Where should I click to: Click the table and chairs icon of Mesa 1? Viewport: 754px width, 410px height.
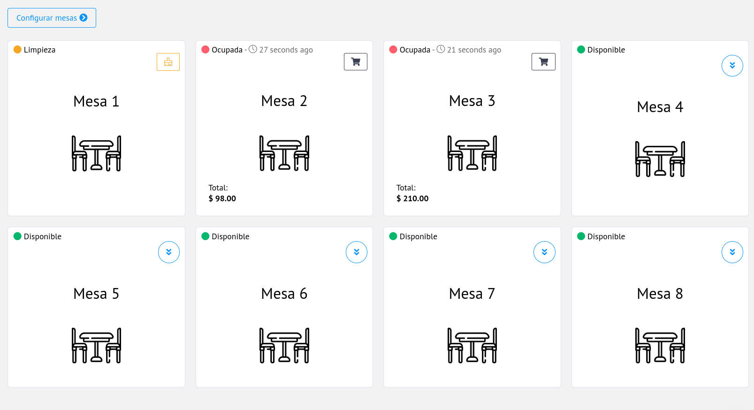pos(96,153)
